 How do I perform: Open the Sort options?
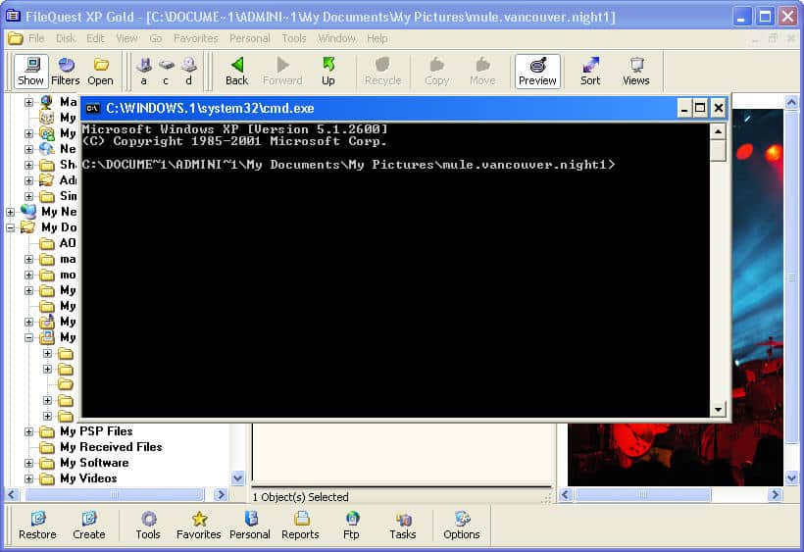(x=590, y=71)
